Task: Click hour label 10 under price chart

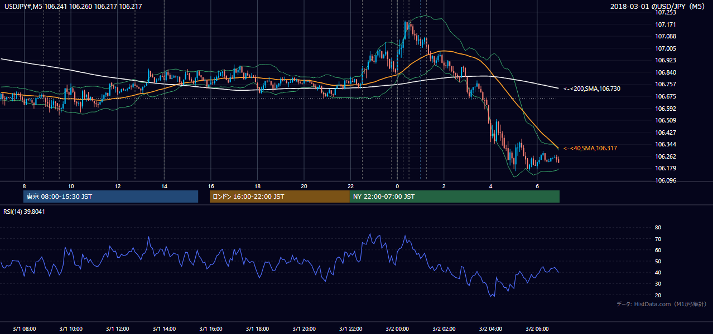Action: coord(71,186)
